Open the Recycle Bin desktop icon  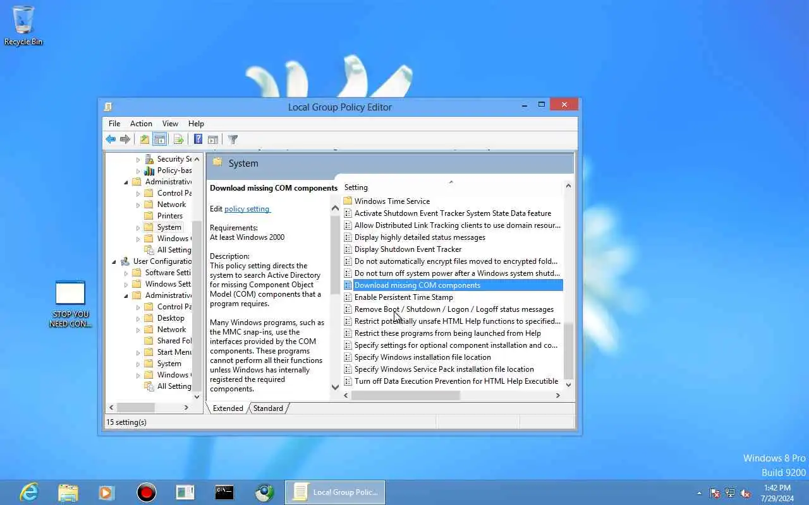pos(23,26)
